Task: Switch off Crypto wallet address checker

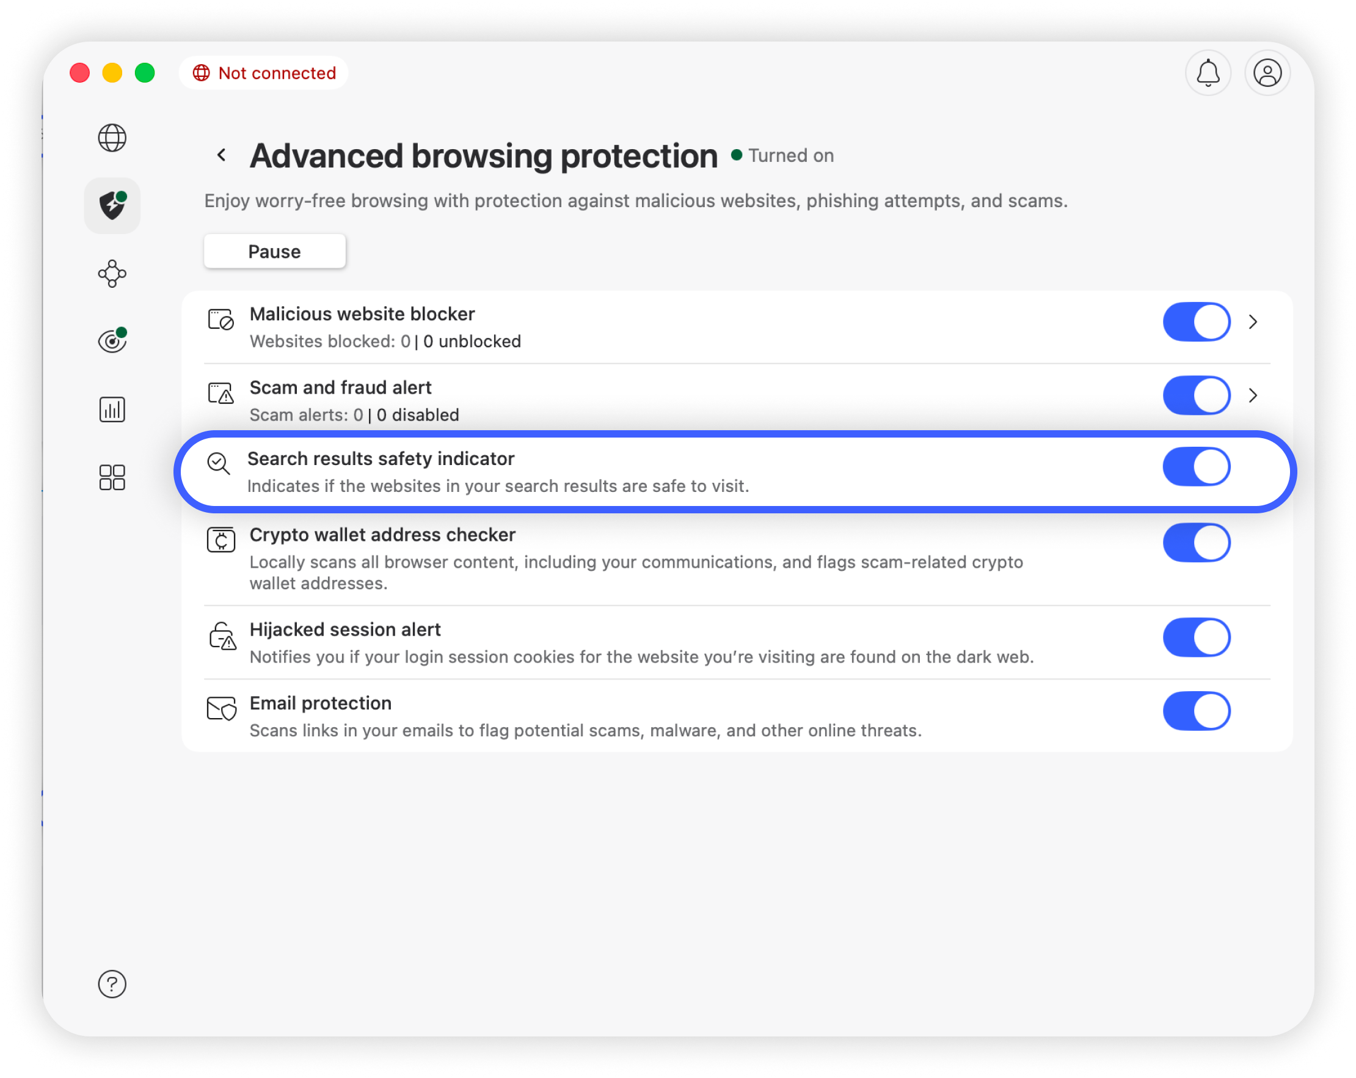Action: click(1196, 543)
